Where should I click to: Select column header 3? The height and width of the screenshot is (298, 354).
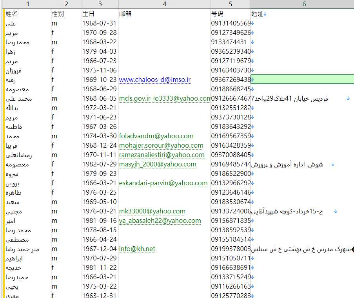point(100,4)
